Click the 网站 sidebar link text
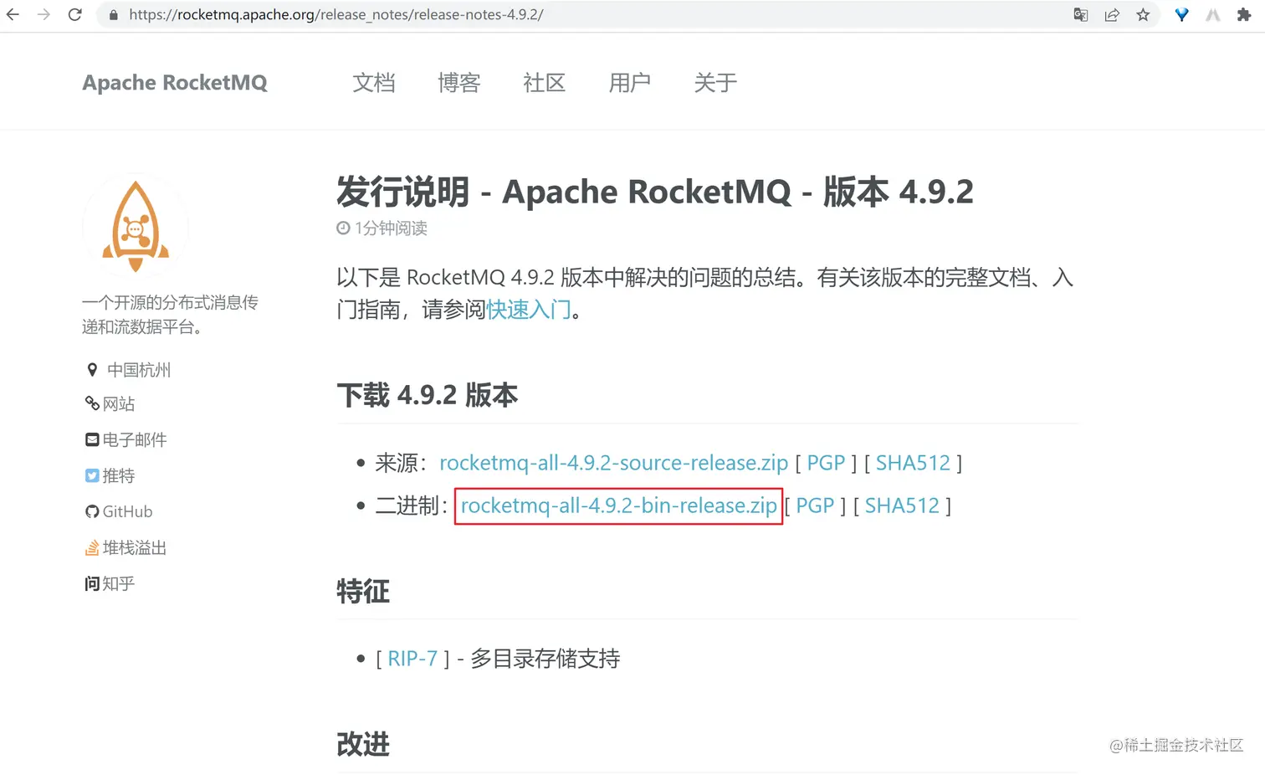 119,403
